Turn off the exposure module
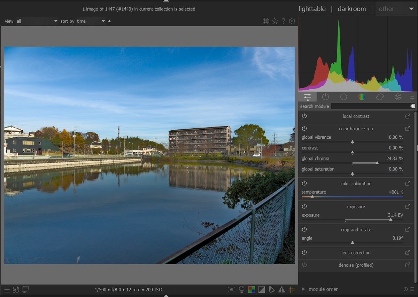Screen dimensions: 418x297 304,206
